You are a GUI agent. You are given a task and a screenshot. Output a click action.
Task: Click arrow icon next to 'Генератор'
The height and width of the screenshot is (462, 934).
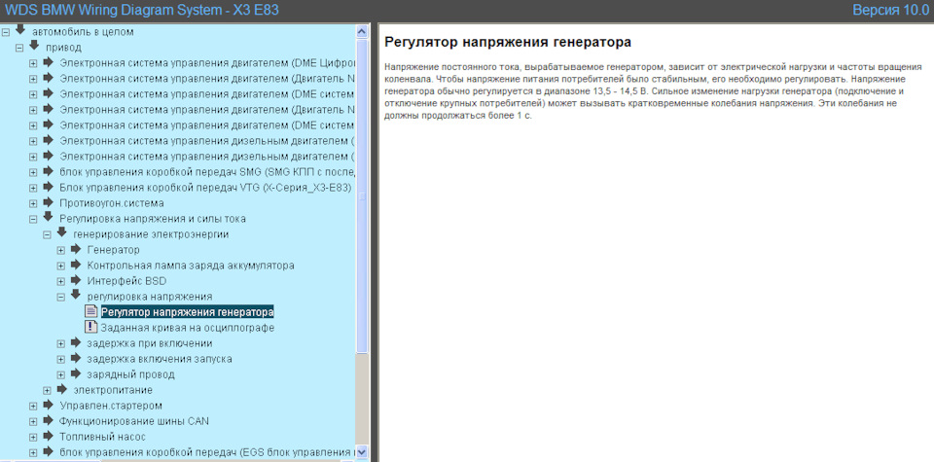[76, 248]
